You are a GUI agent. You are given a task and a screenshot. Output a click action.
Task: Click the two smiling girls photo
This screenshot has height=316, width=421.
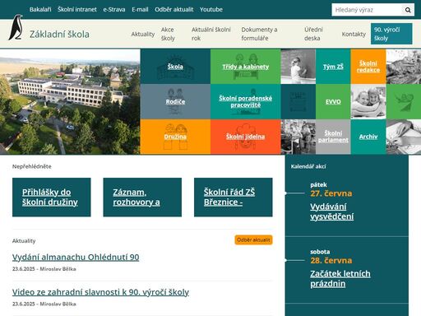pyautogui.click(x=368, y=101)
